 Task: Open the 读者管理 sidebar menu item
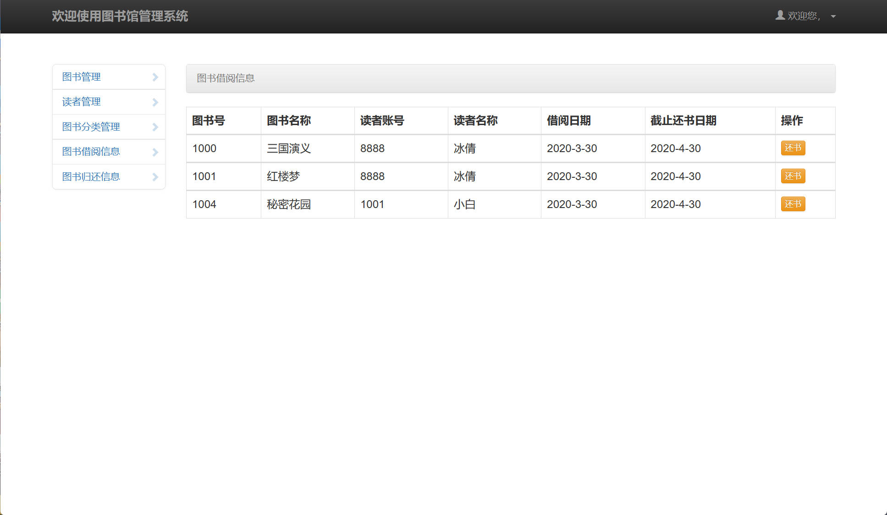click(82, 102)
